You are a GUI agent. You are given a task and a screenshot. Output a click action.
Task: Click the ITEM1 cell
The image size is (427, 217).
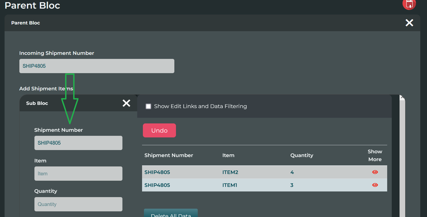coord(230,185)
